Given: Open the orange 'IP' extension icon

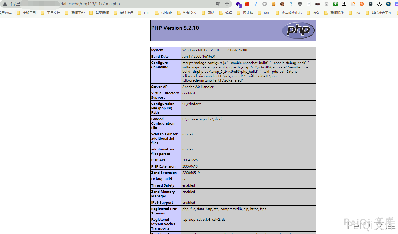Looking at the screenshot, I should click(353, 4).
